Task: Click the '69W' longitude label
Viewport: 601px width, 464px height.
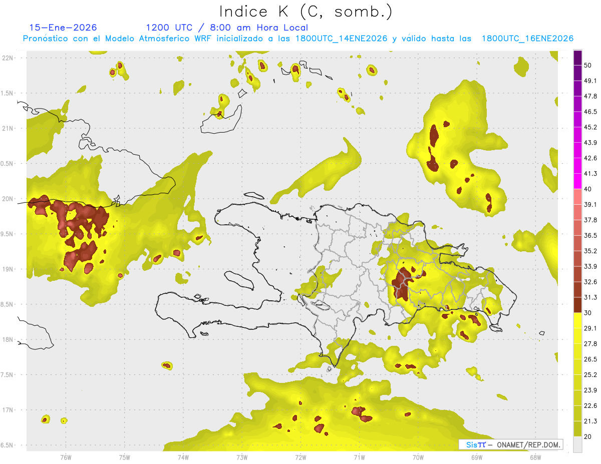Action: point(477,457)
